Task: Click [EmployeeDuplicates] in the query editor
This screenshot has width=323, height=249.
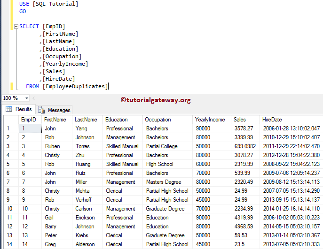Action: [x=75, y=86]
